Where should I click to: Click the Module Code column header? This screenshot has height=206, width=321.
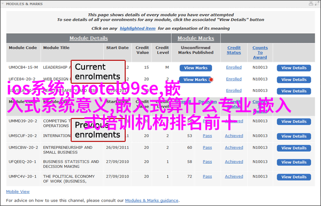click(22, 47)
